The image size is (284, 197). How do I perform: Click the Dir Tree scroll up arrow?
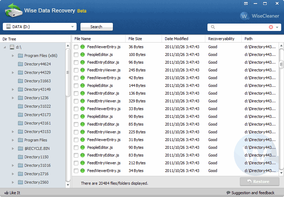68,45
